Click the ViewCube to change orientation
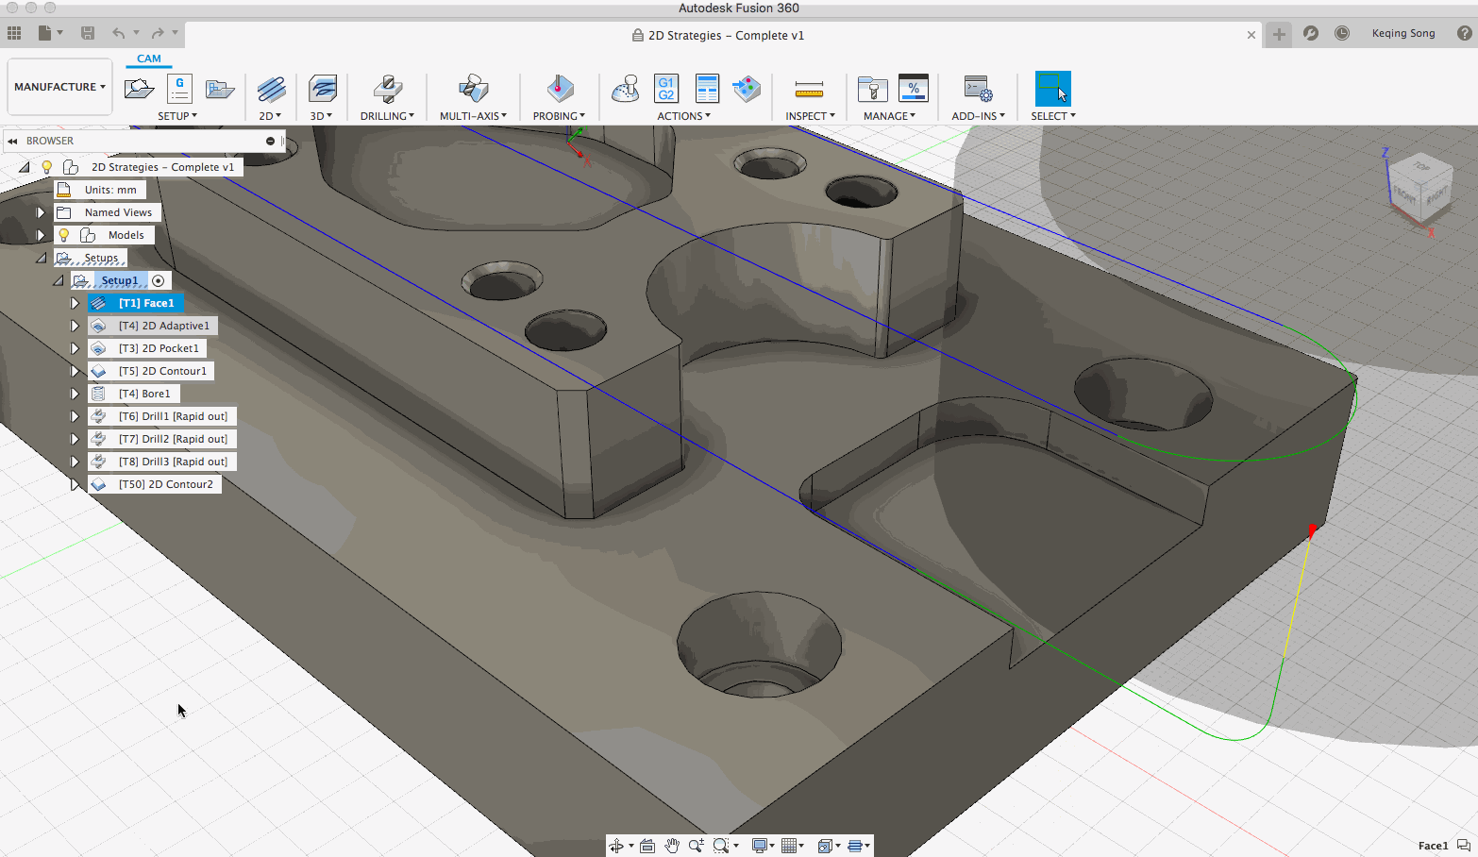This screenshot has width=1478, height=857. coord(1419,189)
